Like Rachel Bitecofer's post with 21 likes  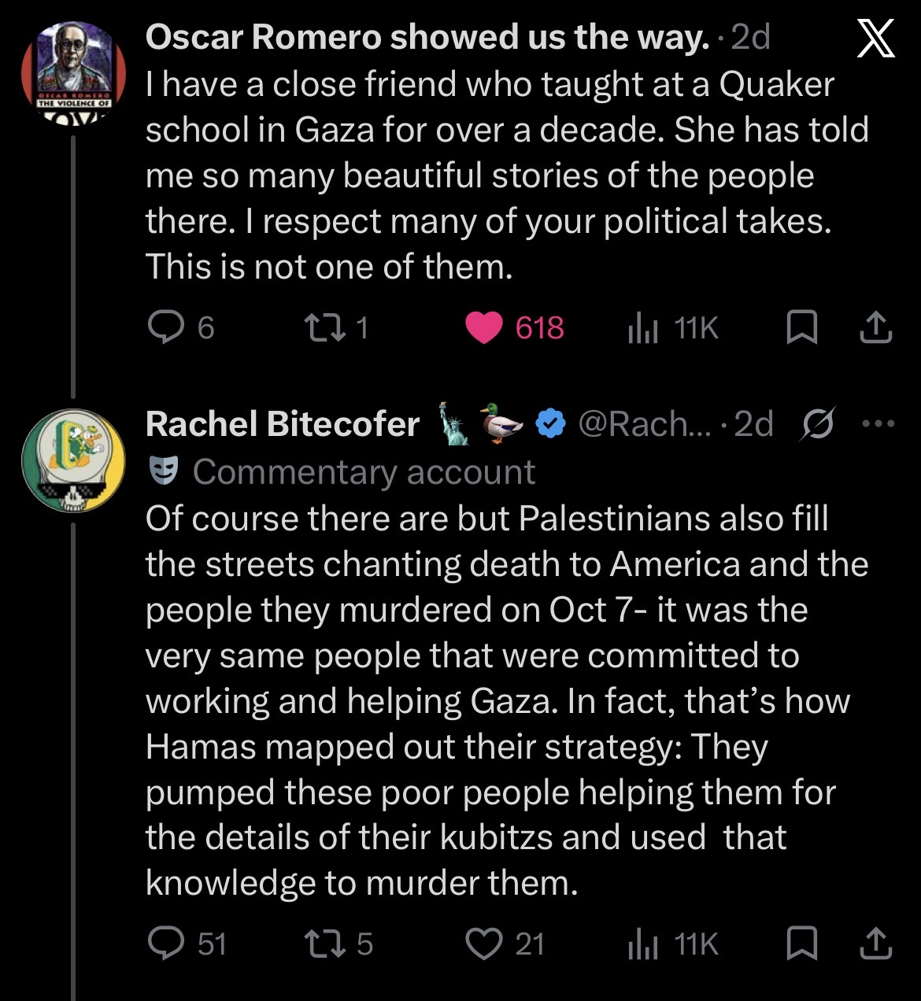coord(505,944)
